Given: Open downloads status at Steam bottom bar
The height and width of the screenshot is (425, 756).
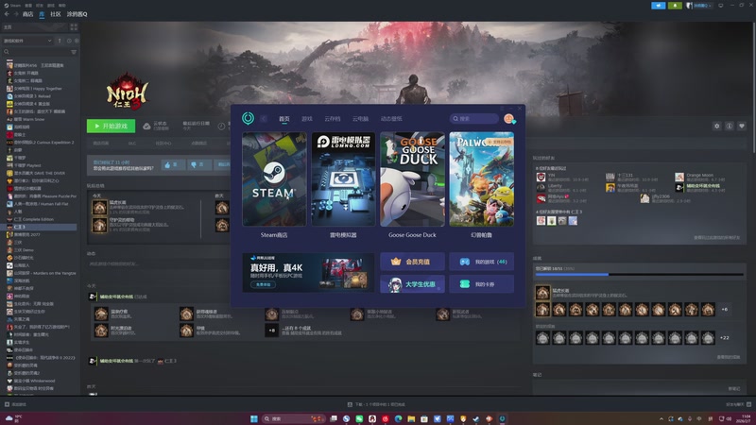Looking at the screenshot, I should [376, 404].
